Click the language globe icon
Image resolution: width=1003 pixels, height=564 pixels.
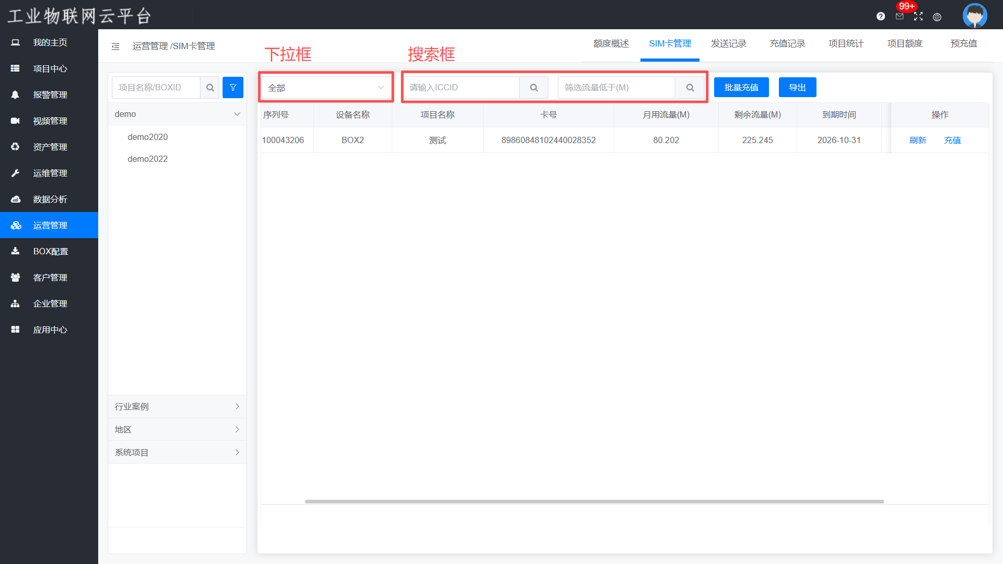tap(937, 17)
